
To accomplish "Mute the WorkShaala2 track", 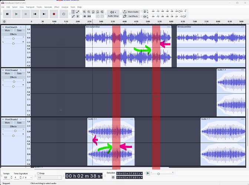I will (x=7, y=73).
